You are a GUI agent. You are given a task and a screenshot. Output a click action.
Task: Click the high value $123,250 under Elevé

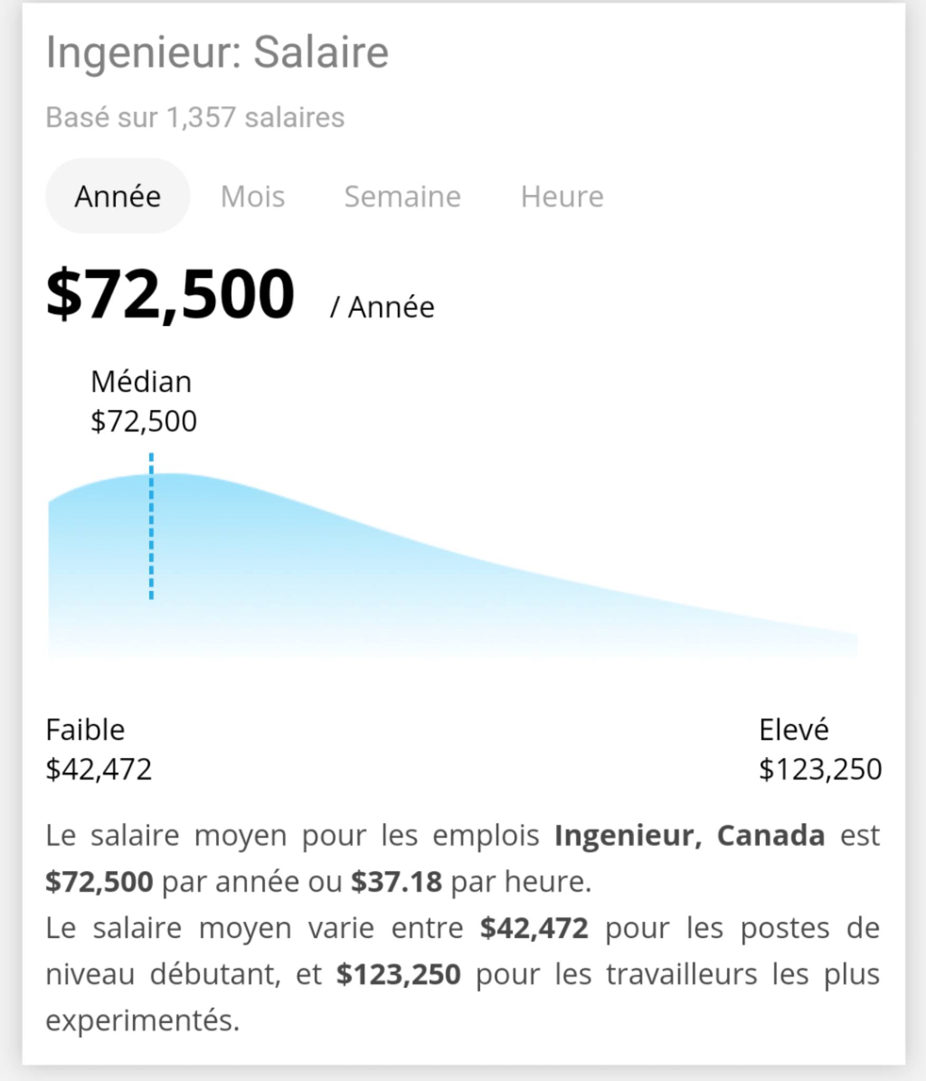coord(820,769)
